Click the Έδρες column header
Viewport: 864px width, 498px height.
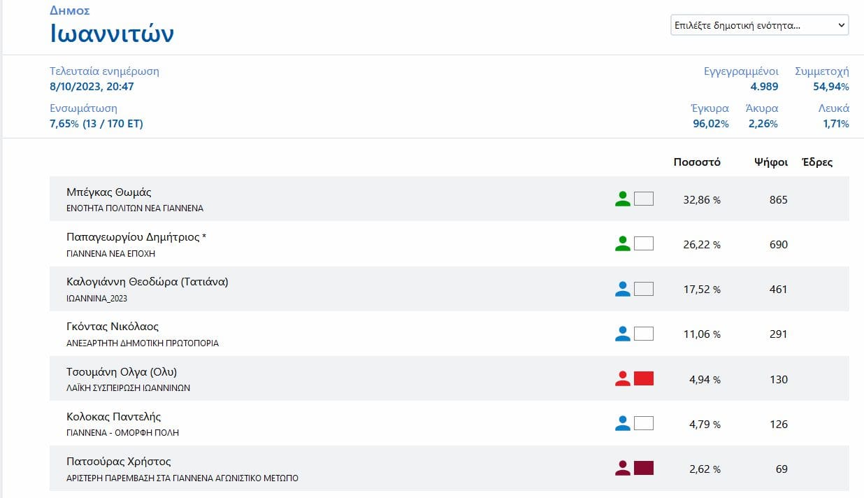click(x=817, y=162)
